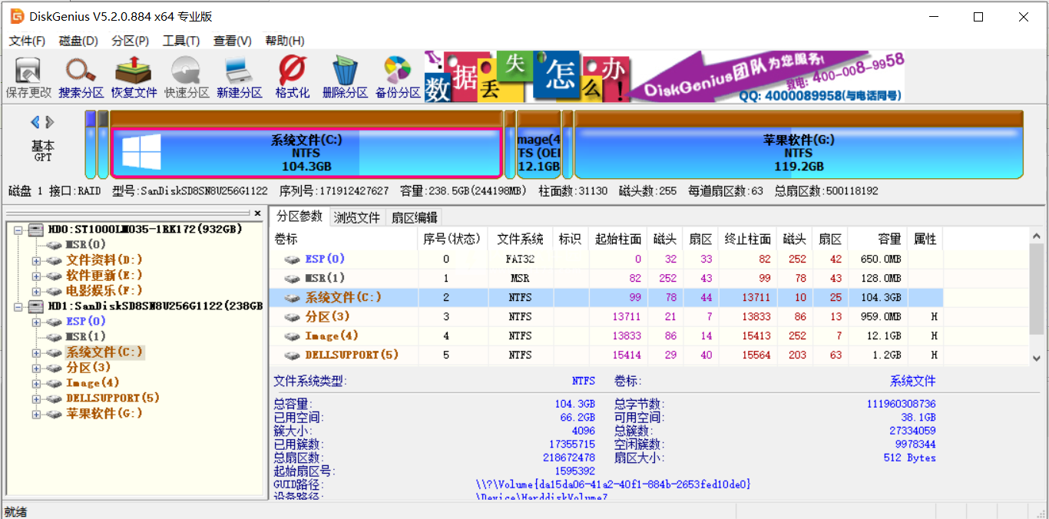The image size is (1049, 519).
Task: Click the FAT32 file system cell
Action: click(520, 259)
